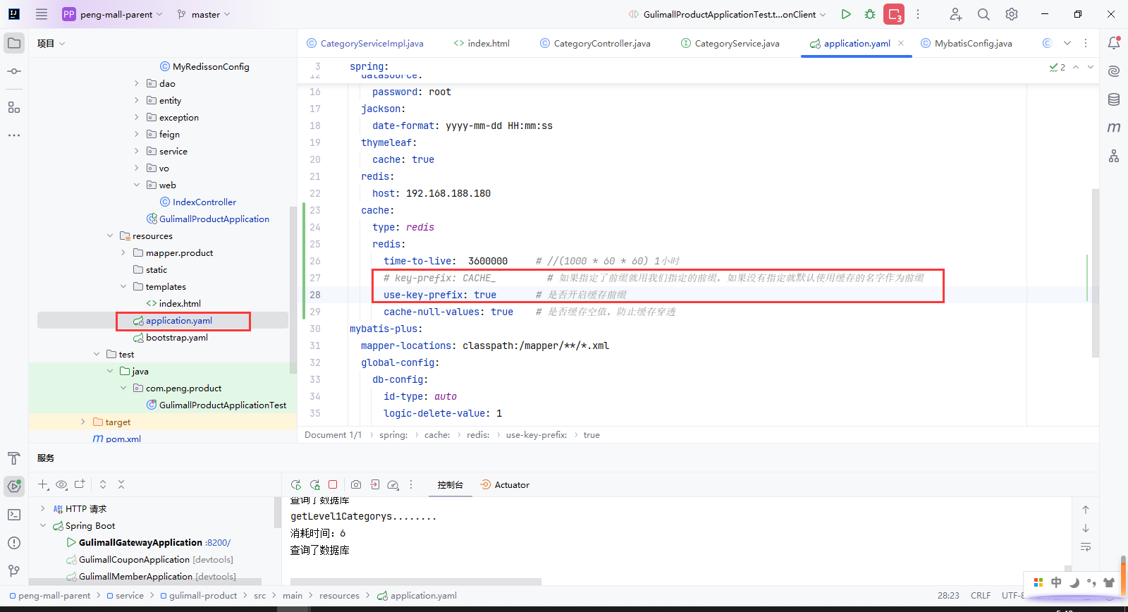This screenshot has height=612, width=1128.
Task: Expand all in Services tree
Action: pyautogui.click(x=103, y=485)
